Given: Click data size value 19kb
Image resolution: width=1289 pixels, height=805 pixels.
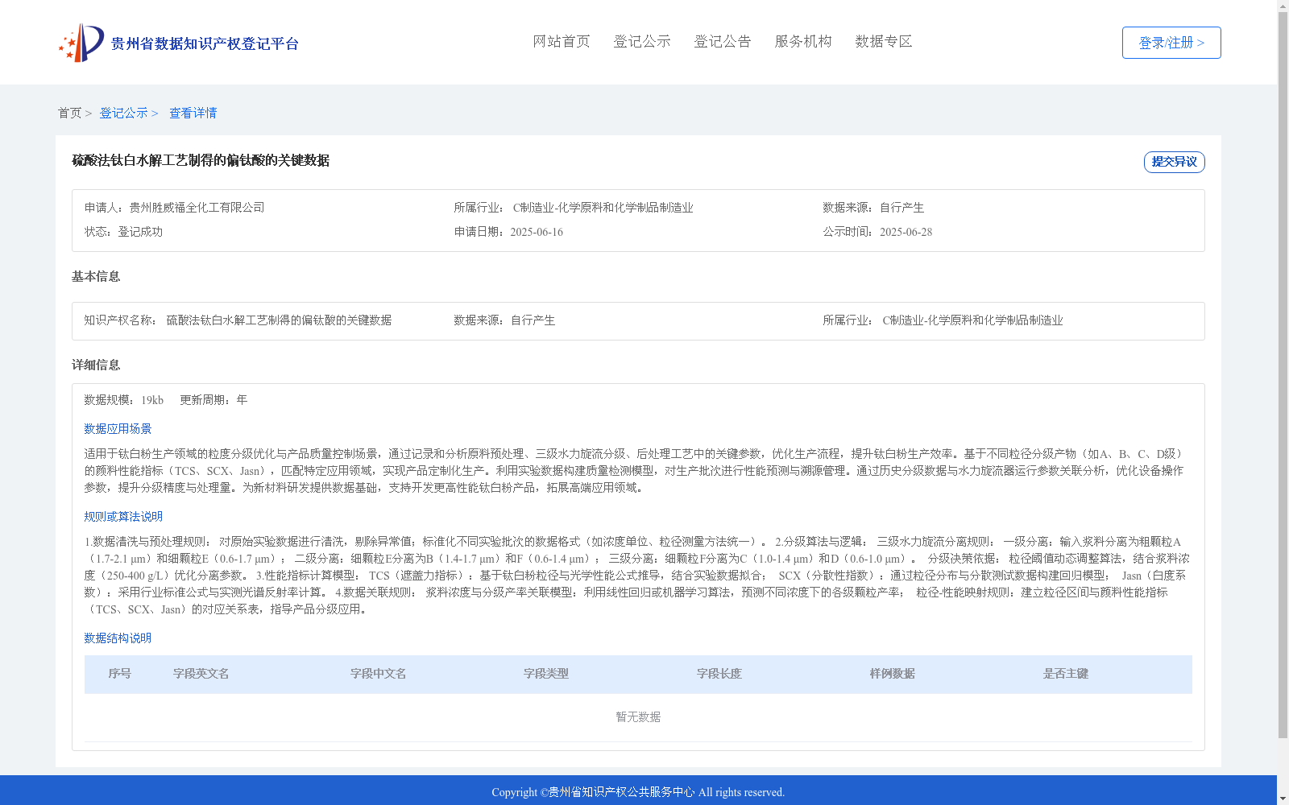Looking at the screenshot, I should click(152, 400).
